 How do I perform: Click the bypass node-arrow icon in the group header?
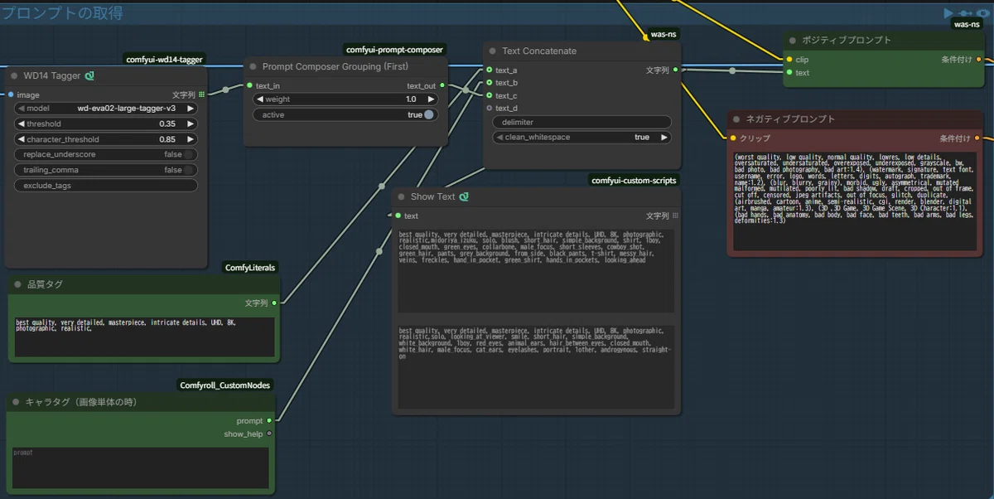[x=966, y=13]
